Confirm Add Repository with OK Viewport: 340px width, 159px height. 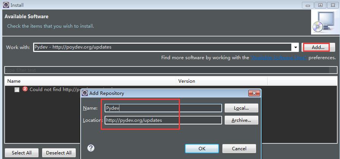[x=202, y=149]
